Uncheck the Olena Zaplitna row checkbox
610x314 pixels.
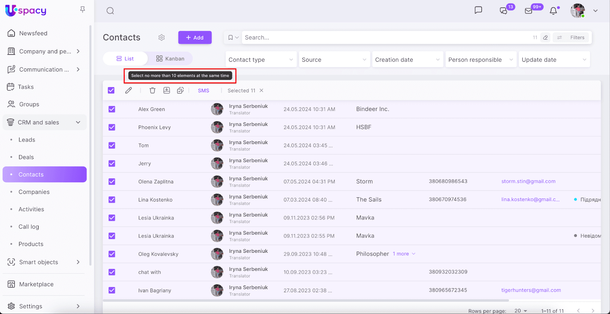112,182
